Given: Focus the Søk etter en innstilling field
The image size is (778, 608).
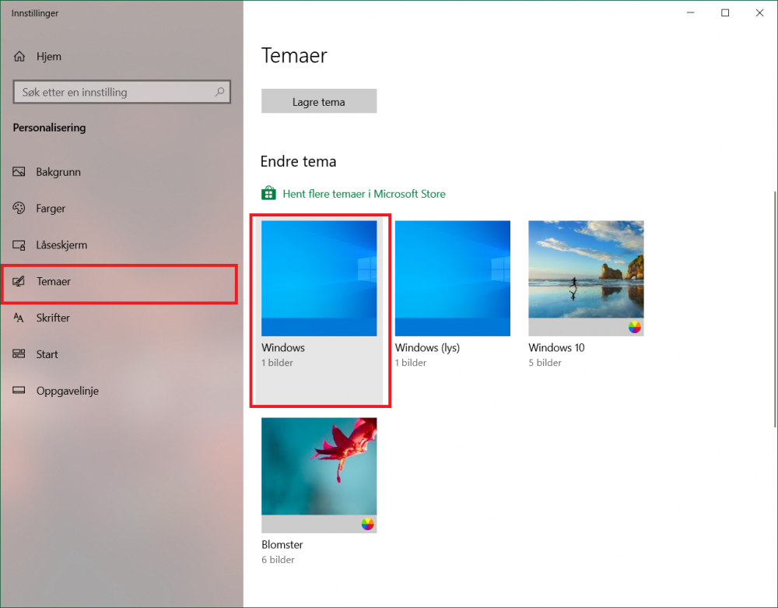Looking at the screenshot, I should 121,92.
